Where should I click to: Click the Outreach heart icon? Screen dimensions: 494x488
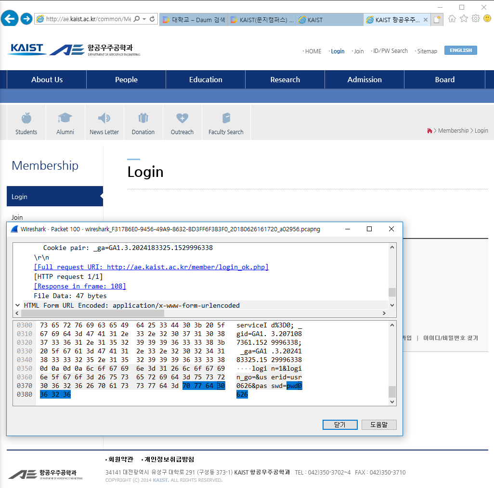(x=182, y=118)
